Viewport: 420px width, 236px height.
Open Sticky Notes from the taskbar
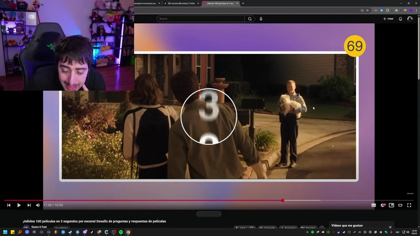(x=12, y=232)
